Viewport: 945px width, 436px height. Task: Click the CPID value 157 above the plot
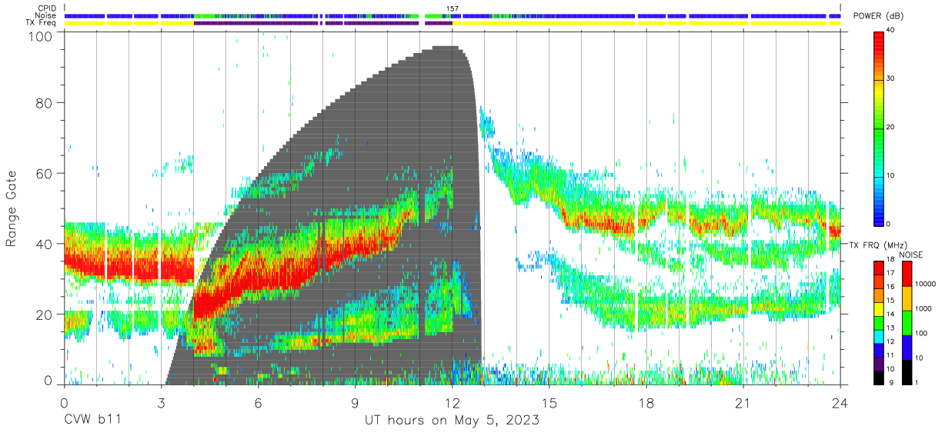tap(452, 8)
